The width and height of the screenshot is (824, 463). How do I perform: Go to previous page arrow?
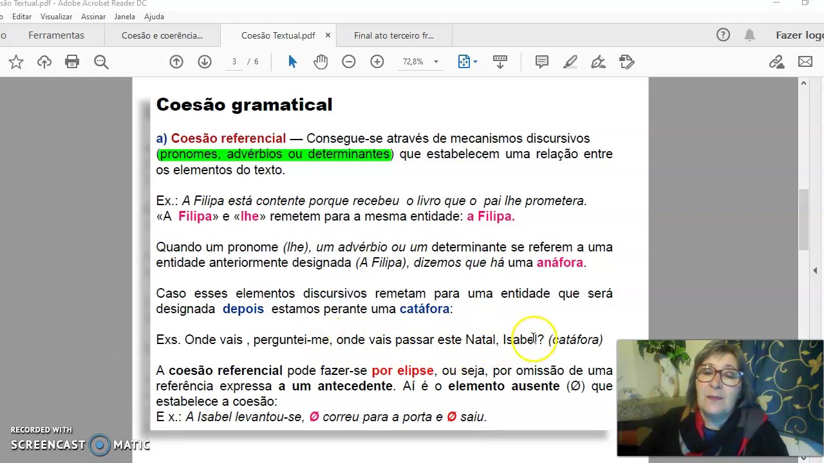[176, 62]
